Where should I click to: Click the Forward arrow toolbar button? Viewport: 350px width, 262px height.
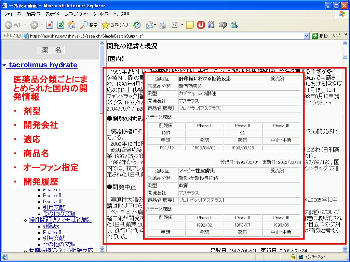[x=34, y=25]
